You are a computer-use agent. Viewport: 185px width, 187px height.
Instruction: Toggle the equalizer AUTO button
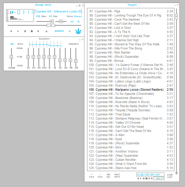pyautogui.click(x=20, y=44)
